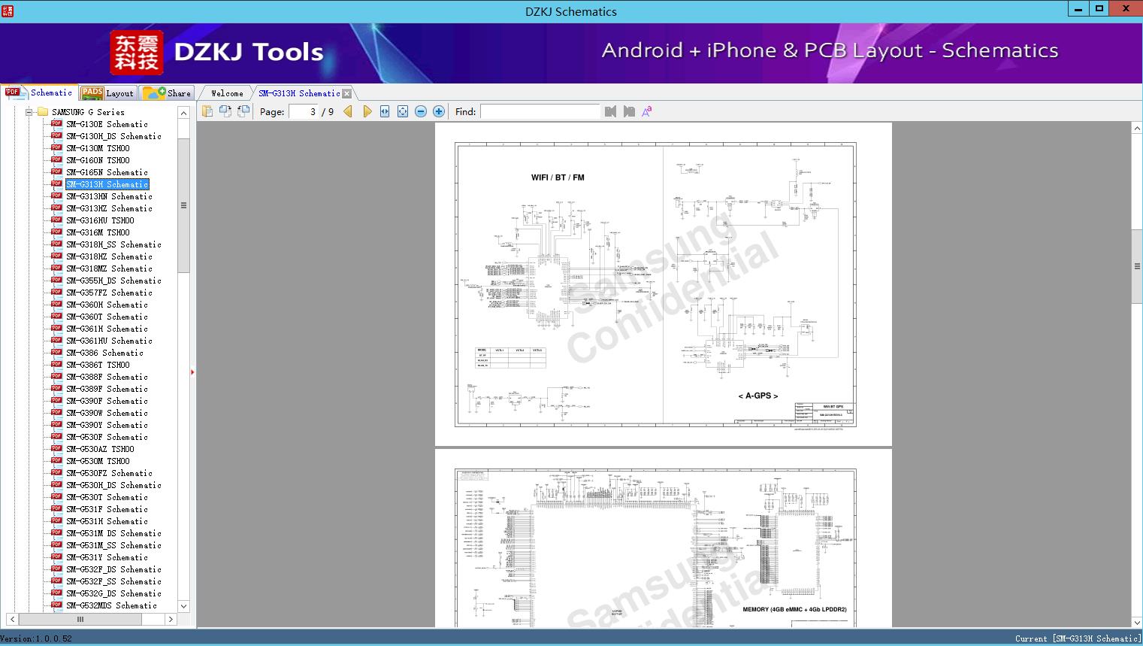Click the document viewer scroll down arrow

1137,622
